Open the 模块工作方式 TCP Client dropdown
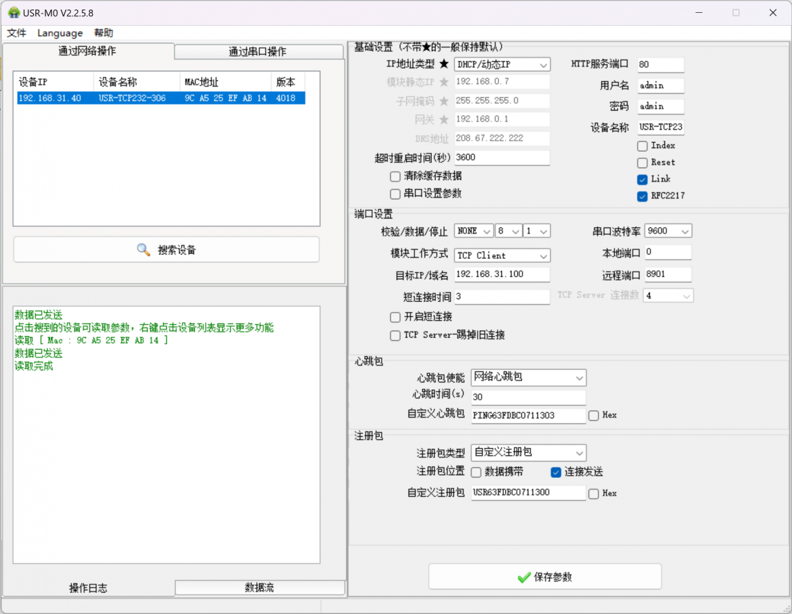Screen dimensions: 792x614 pyautogui.click(x=502, y=255)
